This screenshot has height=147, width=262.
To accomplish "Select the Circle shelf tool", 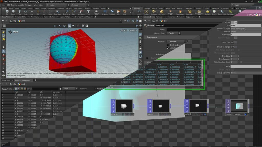I will point(50,12).
